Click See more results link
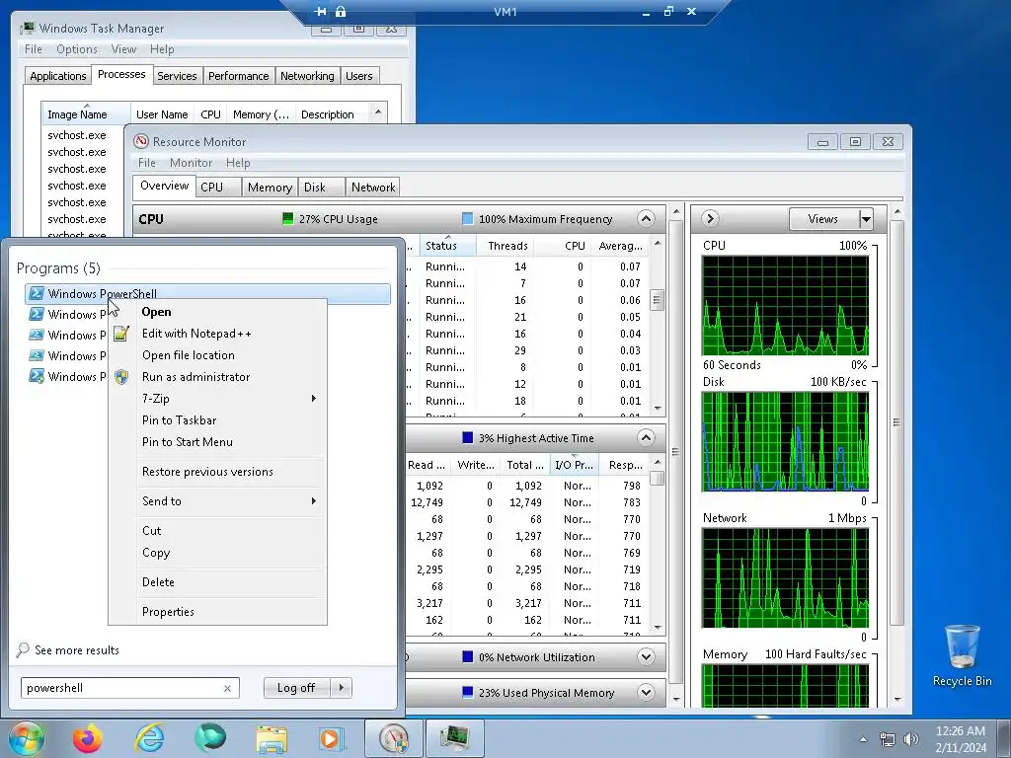Viewport: 1011px width, 758px height. [x=77, y=650]
